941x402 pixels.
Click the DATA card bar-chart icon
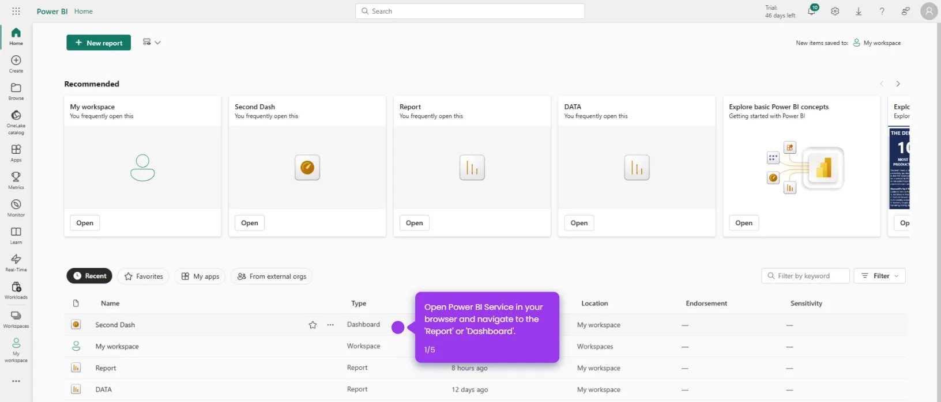637,168
